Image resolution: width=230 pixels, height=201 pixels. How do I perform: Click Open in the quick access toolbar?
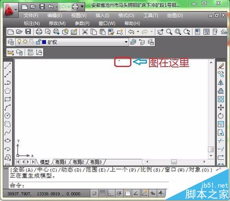coord(33,7)
